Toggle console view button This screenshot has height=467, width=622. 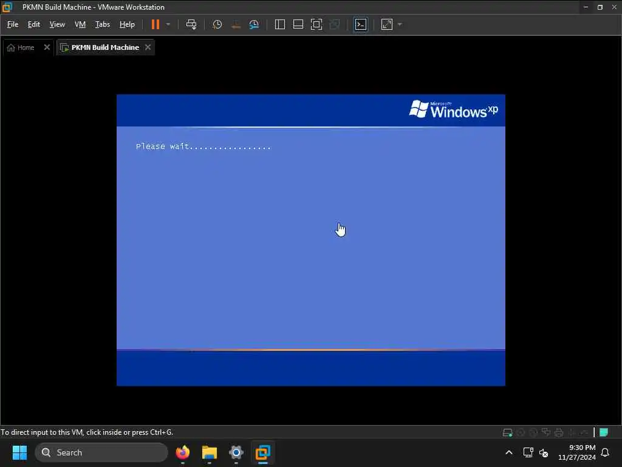pyautogui.click(x=361, y=24)
